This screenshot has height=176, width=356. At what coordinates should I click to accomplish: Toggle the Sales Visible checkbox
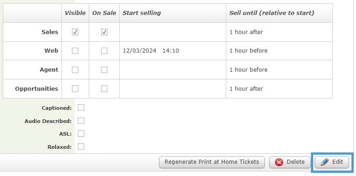[75, 32]
